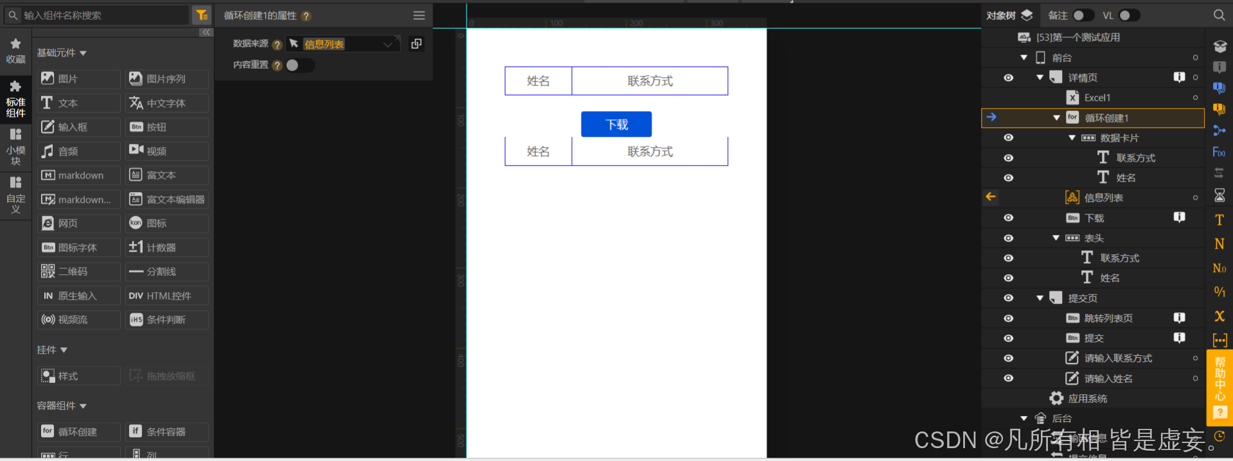Viewport: 1233px width, 461px height.
Task: Click the search icon in object tree header
Action: [1219, 15]
